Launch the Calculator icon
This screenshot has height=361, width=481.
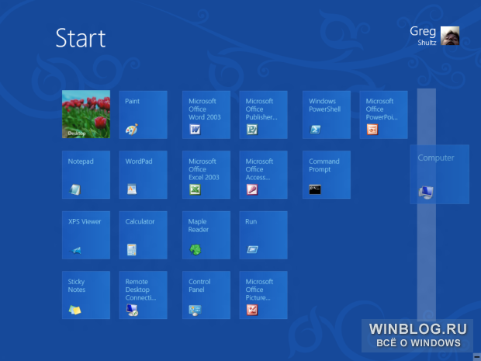coord(132,249)
